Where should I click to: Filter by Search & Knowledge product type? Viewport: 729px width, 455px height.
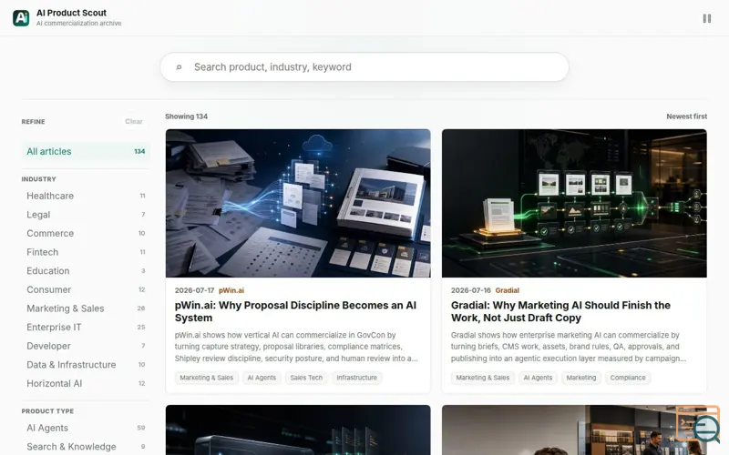pyautogui.click(x=86, y=447)
